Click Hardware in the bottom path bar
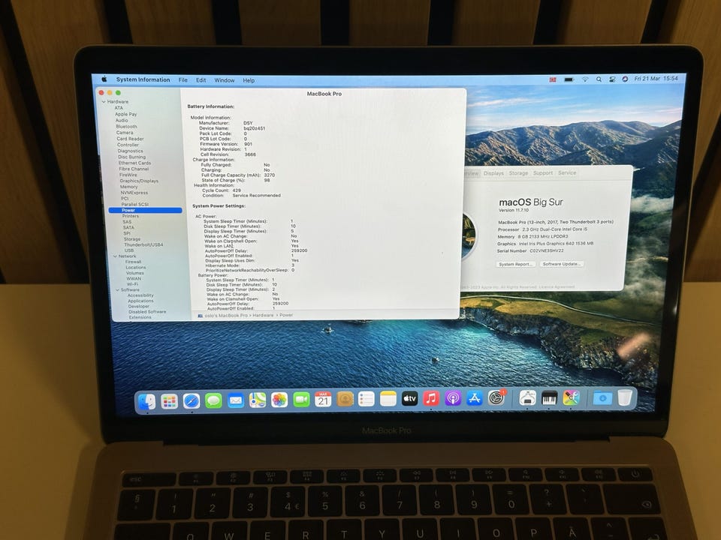 coord(263,316)
